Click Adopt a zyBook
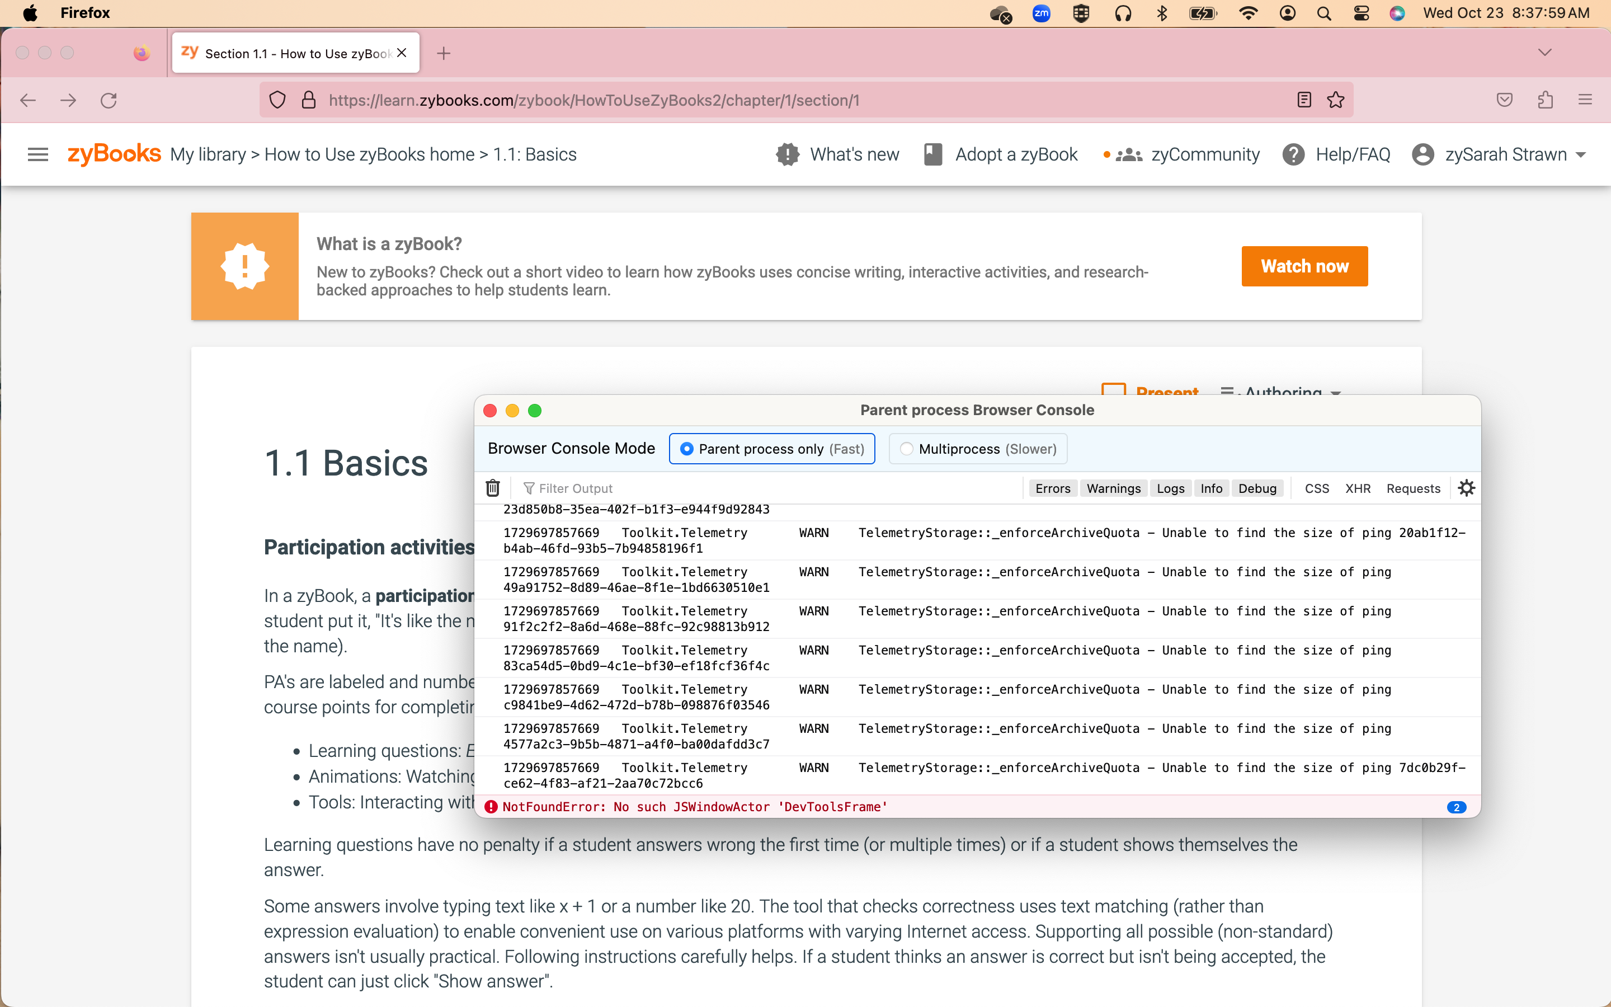 point(1001,154)
